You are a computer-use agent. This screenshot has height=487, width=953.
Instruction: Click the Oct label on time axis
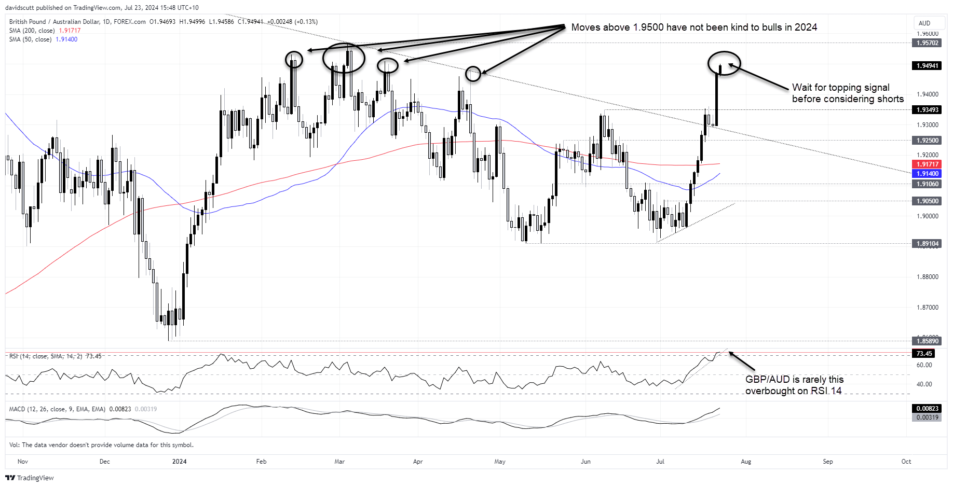tap(906, 462)
